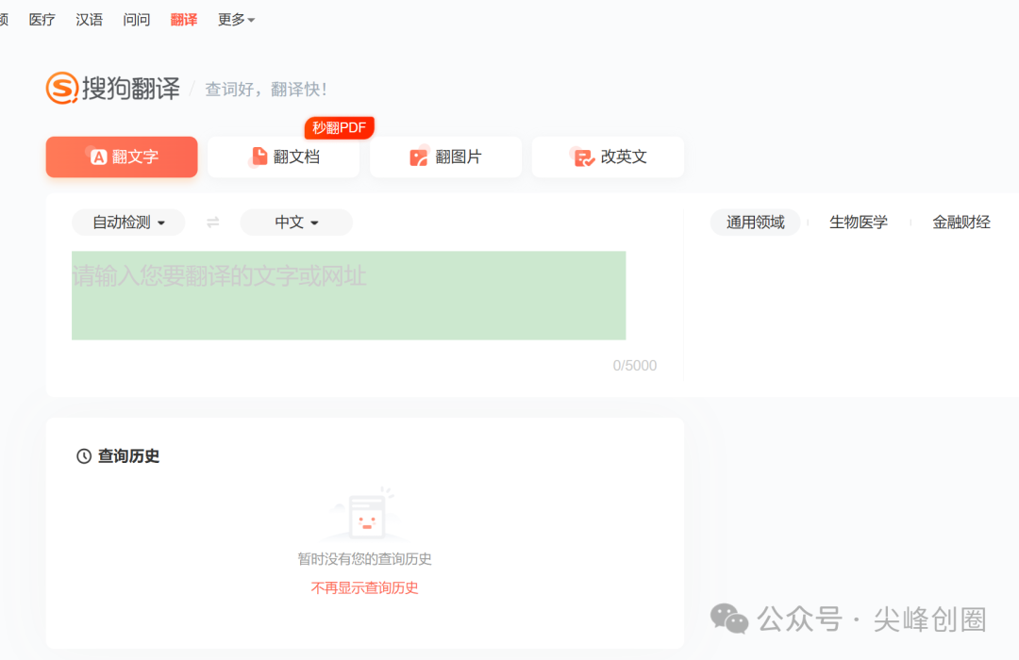Select the 翻文字 tab
Image resolution: width=1019 pixels, height=660 pixels.
tap(122, 157)
